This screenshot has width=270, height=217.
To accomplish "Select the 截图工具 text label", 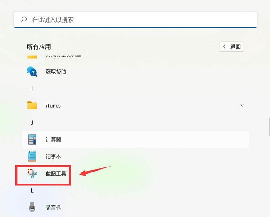I will [57, 174].
